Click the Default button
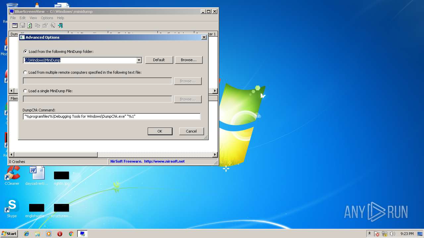Viewport: 424px width, 238px height. (x=159, y=60)
